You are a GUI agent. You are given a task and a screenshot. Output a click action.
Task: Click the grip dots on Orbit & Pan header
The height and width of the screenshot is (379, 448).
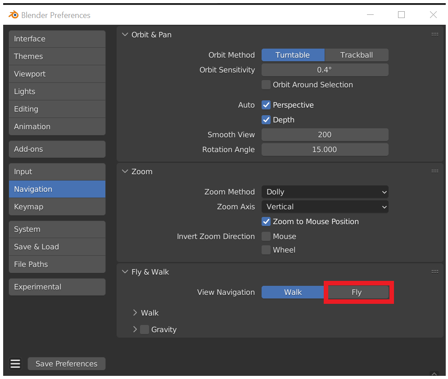pos(434,34)
